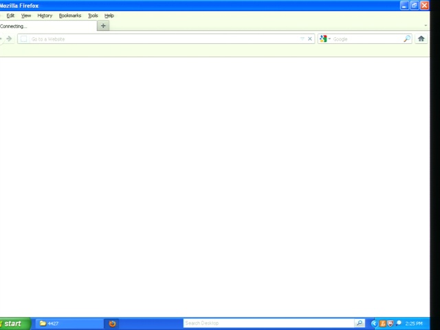440x330 pixels.
Task: Go forward with the arrow button
Action: [x=9, y=38]
